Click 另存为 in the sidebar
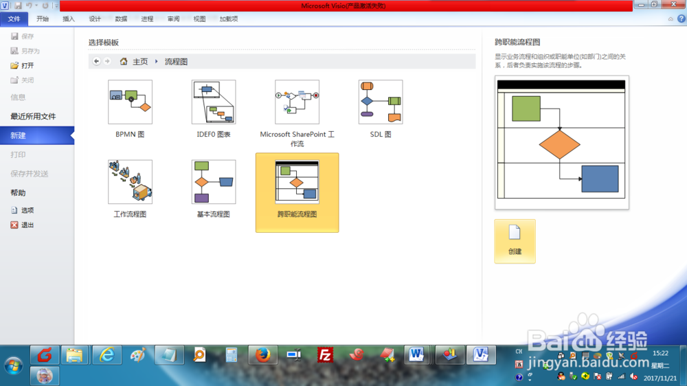 click(x=25, y=51)
